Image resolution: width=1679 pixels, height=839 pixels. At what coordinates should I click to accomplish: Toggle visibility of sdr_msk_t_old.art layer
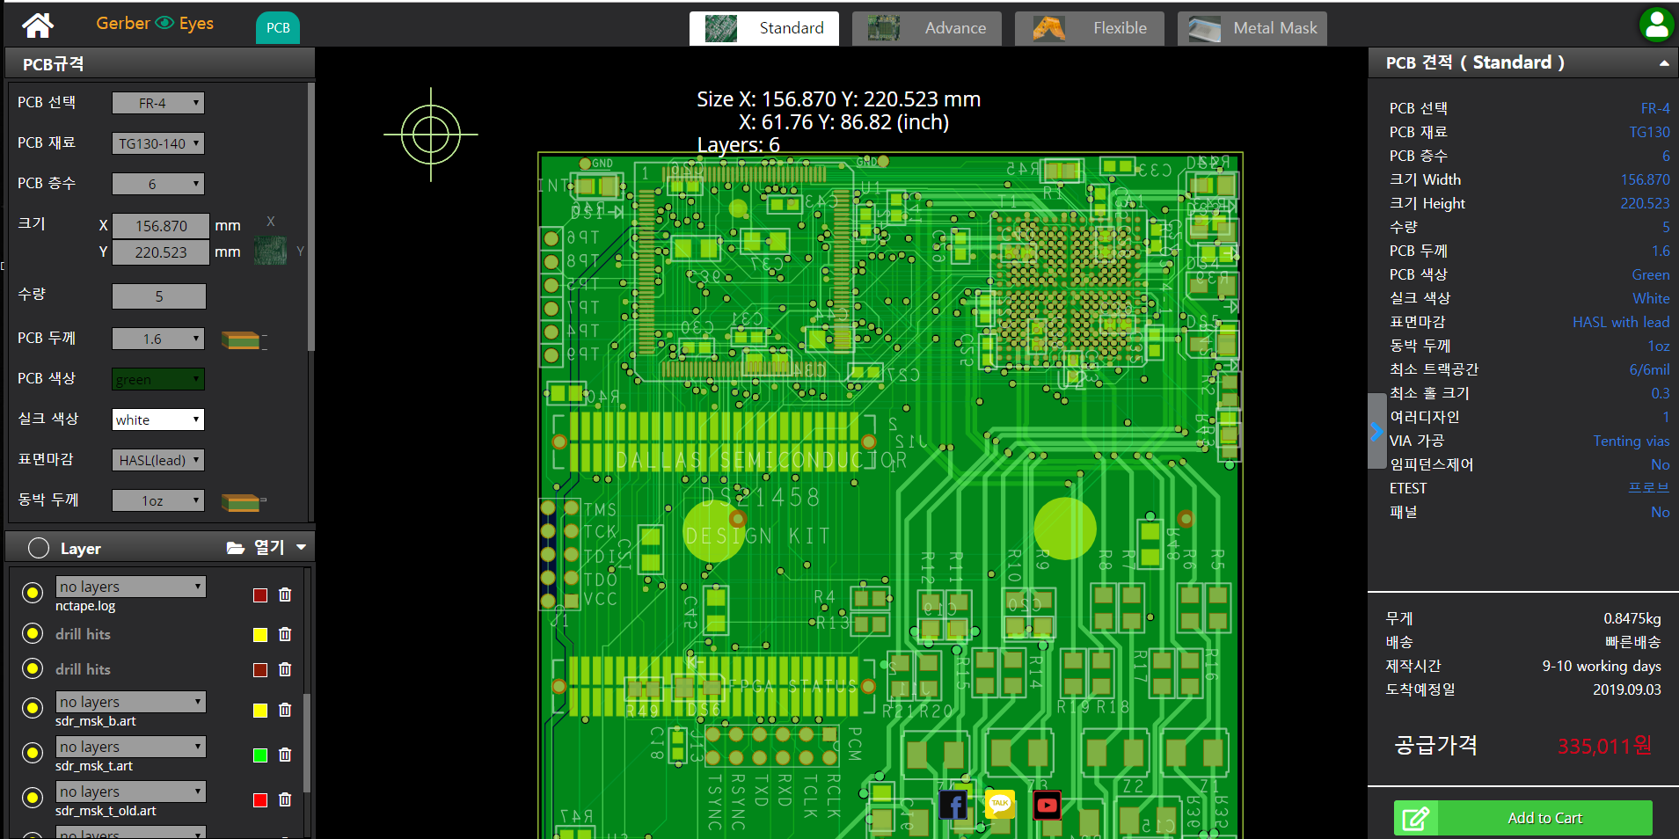coord(33,798)
